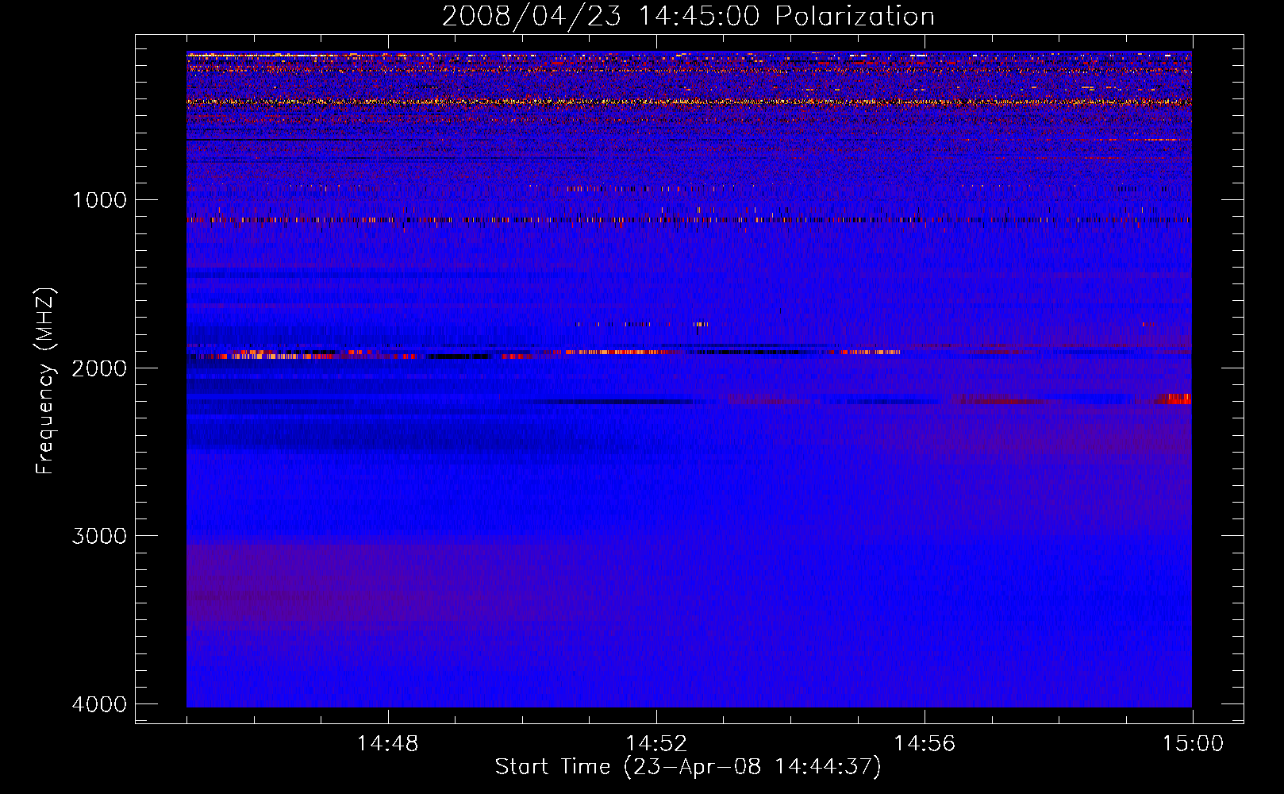Select the 'Start Time (23-Apr-08 14:44:37)' label
This screenshot has height=794, width=1284.
pyautogui.click(x=688, y=767)
